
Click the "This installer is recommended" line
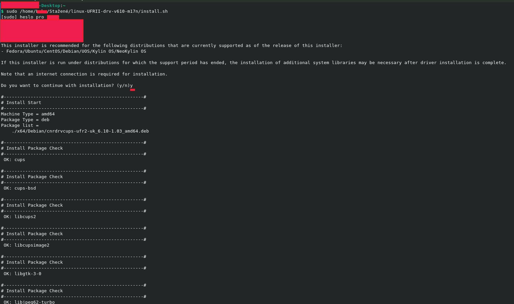point(171,46)
